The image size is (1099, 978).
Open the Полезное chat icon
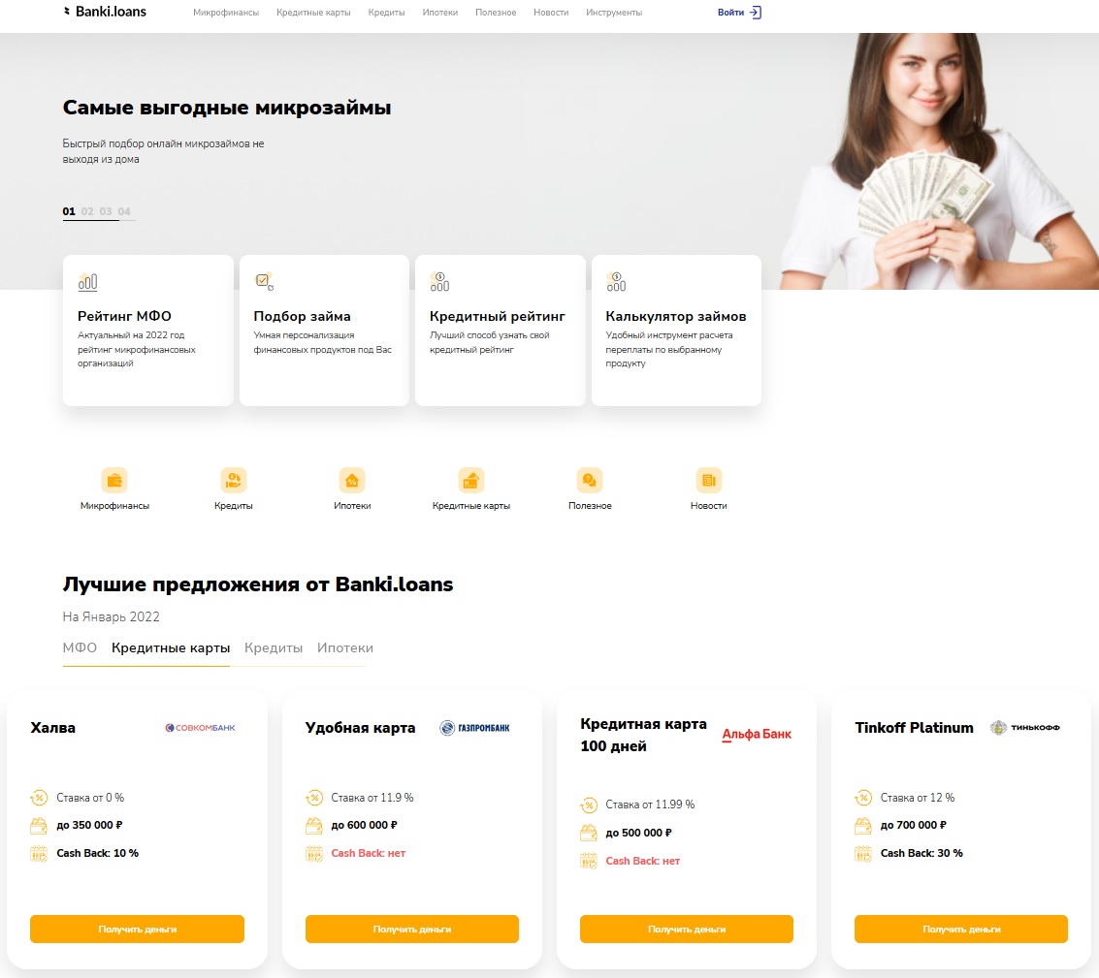(590, 481)
